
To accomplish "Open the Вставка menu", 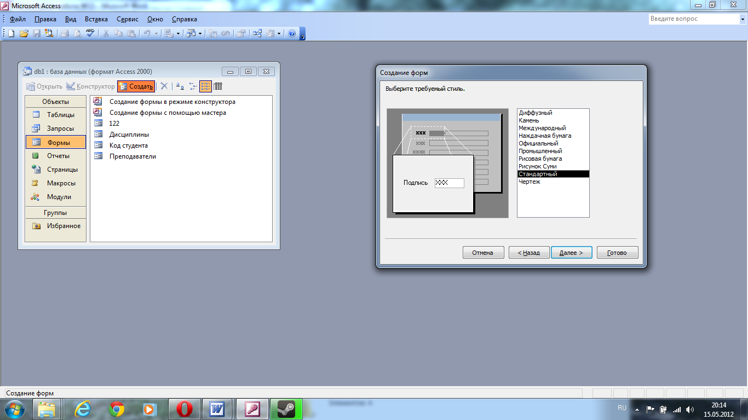I will [x=96, y=19].
